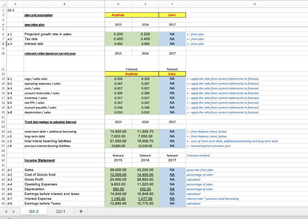The image size is (308, 219).
Task: Select 2016 cash / sales value 0.017
Action: [145, 88]
